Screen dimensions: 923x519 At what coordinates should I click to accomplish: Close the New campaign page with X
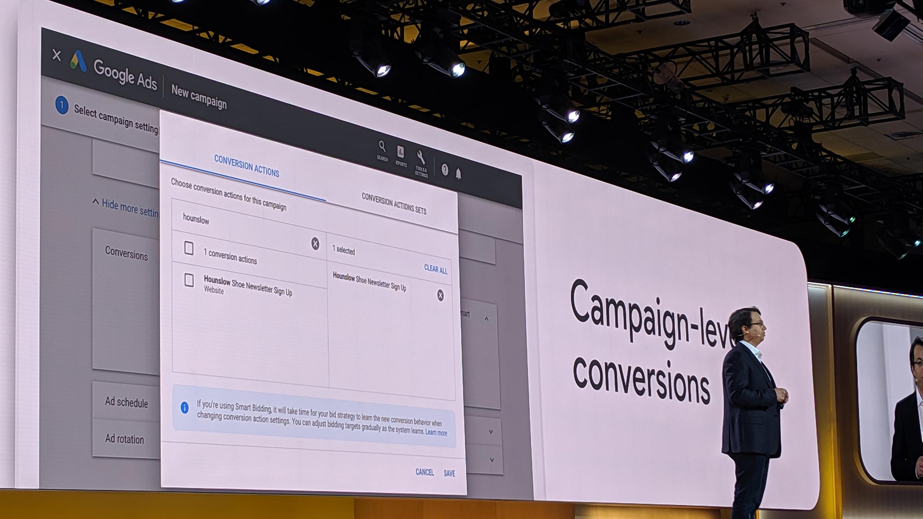57,55
